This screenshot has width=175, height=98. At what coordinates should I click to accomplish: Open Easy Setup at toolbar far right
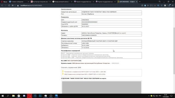[173, 5]
